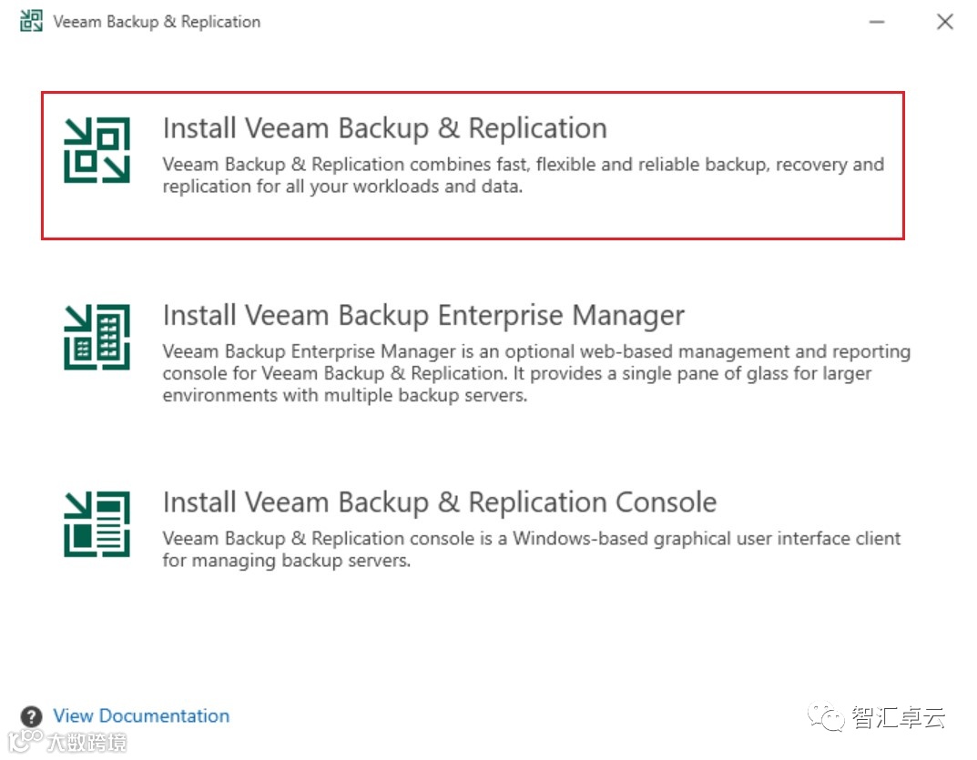Image resolution: width=977 pixels, height=760 pixels.
Task: Minimize the Veeam installer window
Action: (877, 22)
